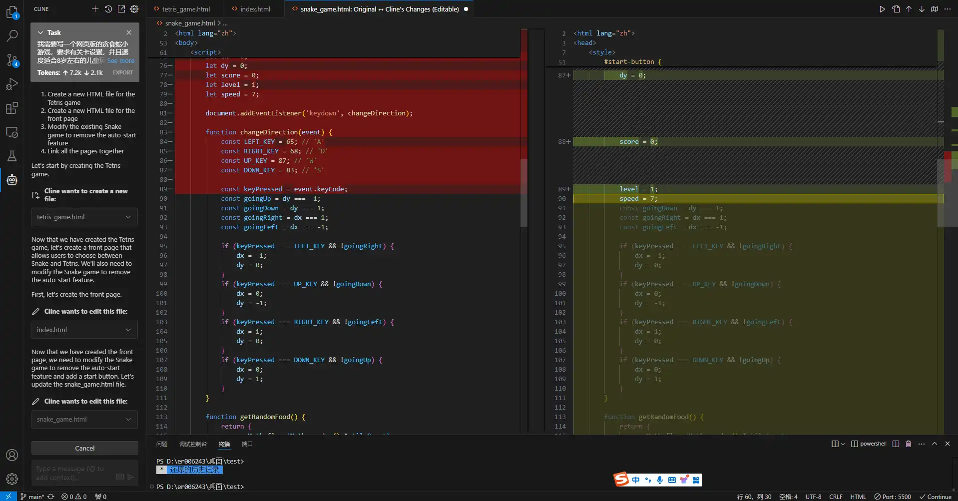This screenshot has width=958, height=501.
Task: Open the Run and Debug view
Action: [x=12, y=84]
